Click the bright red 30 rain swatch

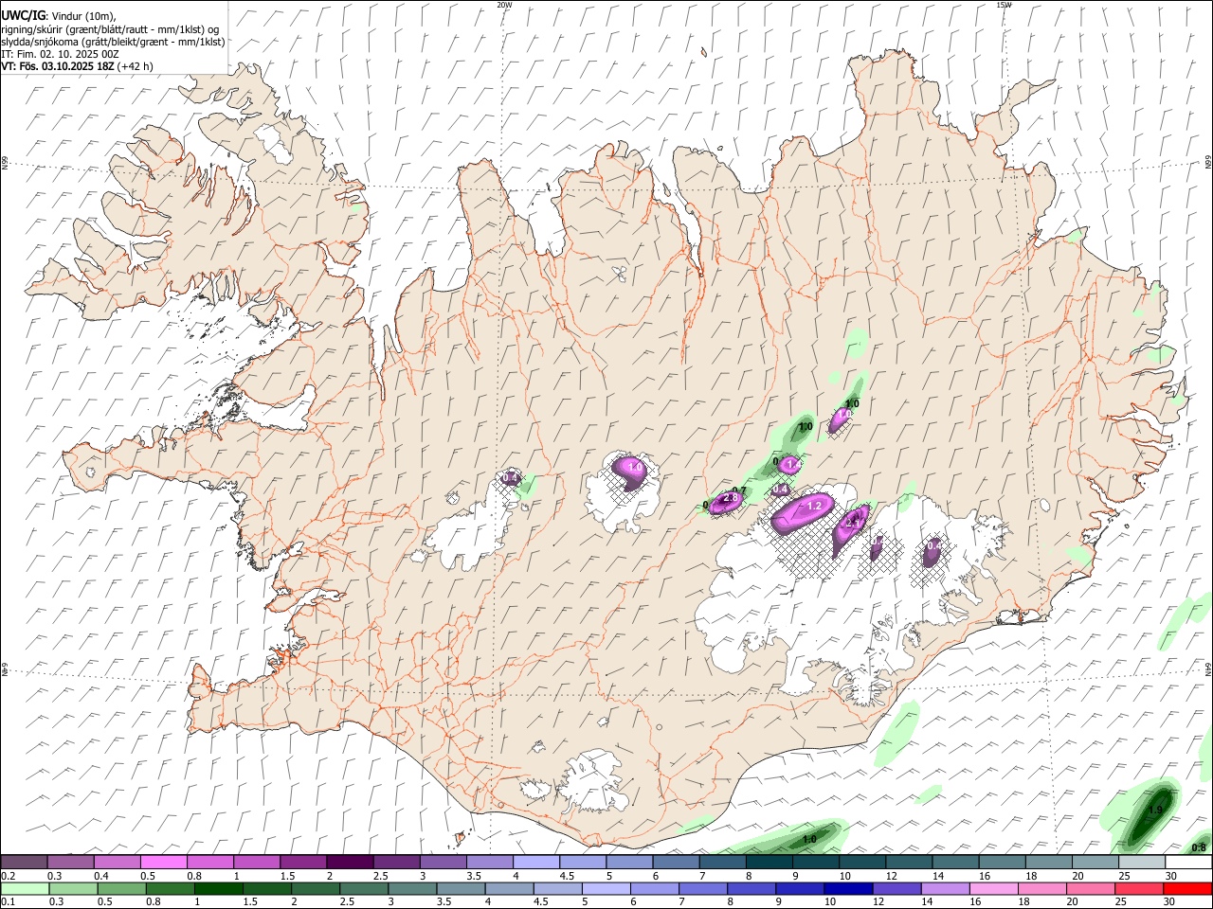[x=1186, y=888]
